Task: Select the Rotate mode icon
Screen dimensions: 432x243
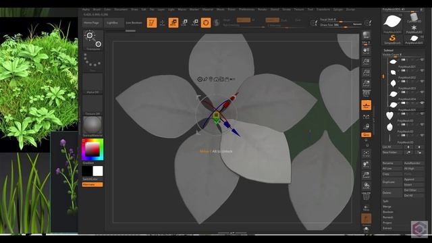Action: 195,22
